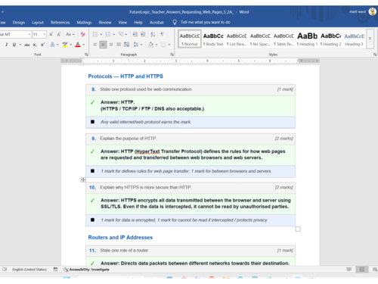Open the Change Case dropdown
The width and height of the screenshot is (378, 284).
[x=70, y=34]
